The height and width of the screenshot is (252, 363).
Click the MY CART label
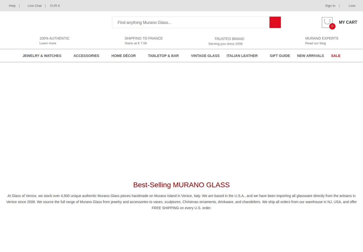click(x=348, y=22)
